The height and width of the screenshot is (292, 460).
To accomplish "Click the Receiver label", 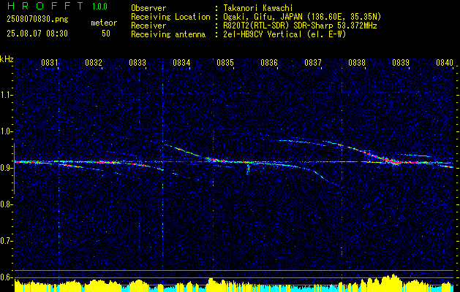I will click(x=148, y=26).
